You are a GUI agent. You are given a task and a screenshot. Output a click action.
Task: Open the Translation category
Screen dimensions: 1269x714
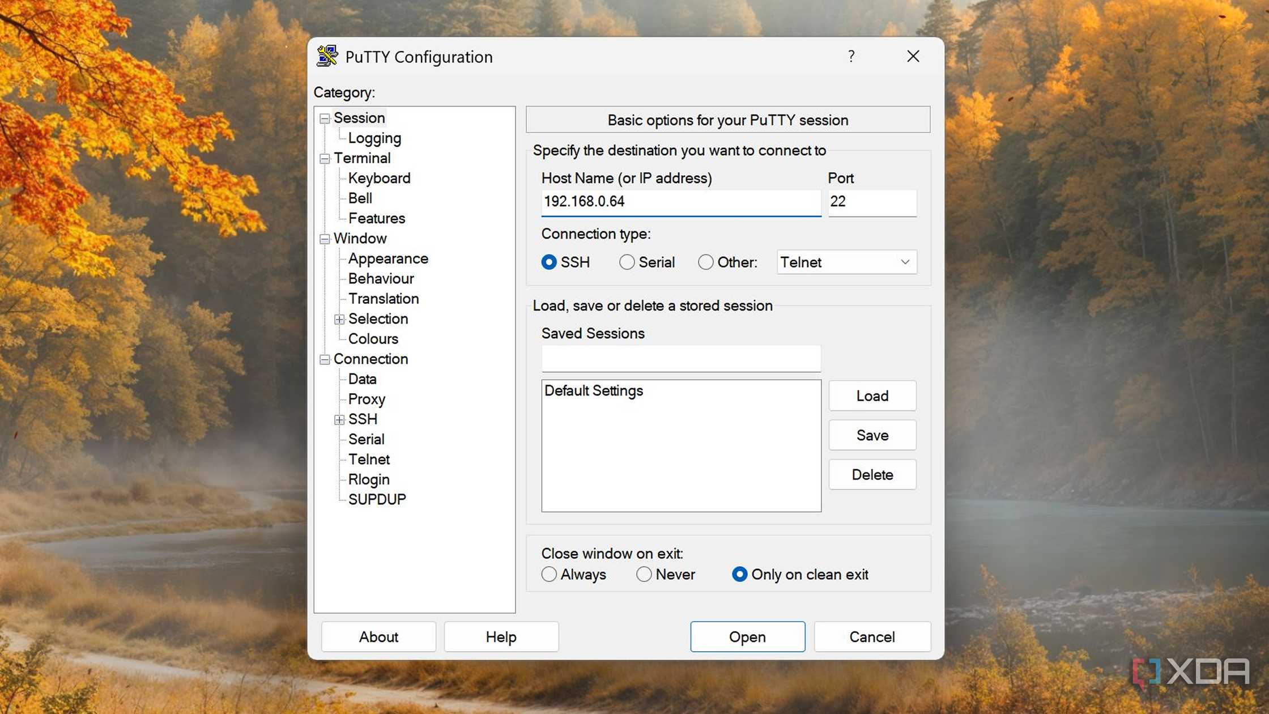(x=384, y=299)
